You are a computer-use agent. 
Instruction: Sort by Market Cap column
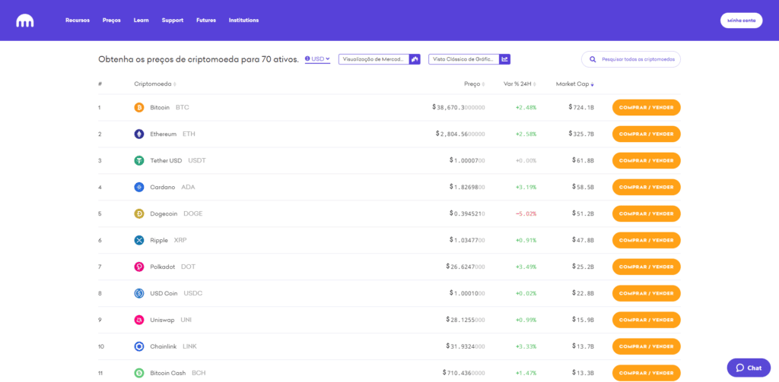(575, 84)
